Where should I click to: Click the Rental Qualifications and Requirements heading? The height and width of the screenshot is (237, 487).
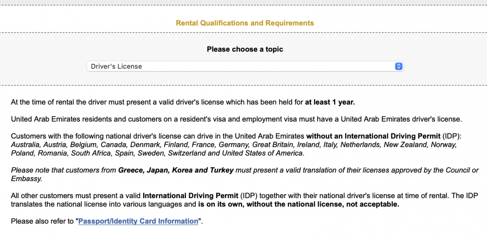tap(245, 23)
